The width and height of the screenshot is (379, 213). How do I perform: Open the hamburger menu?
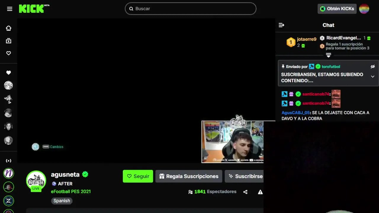(x=10, y=9)
